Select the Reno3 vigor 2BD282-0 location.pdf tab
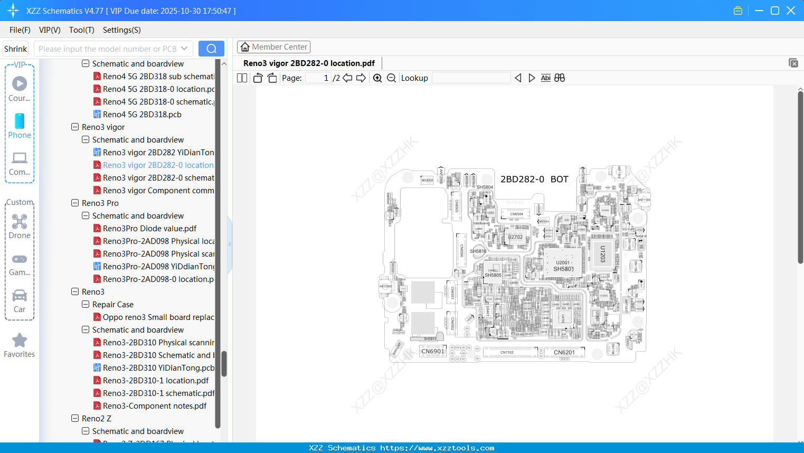 [309, 63]
